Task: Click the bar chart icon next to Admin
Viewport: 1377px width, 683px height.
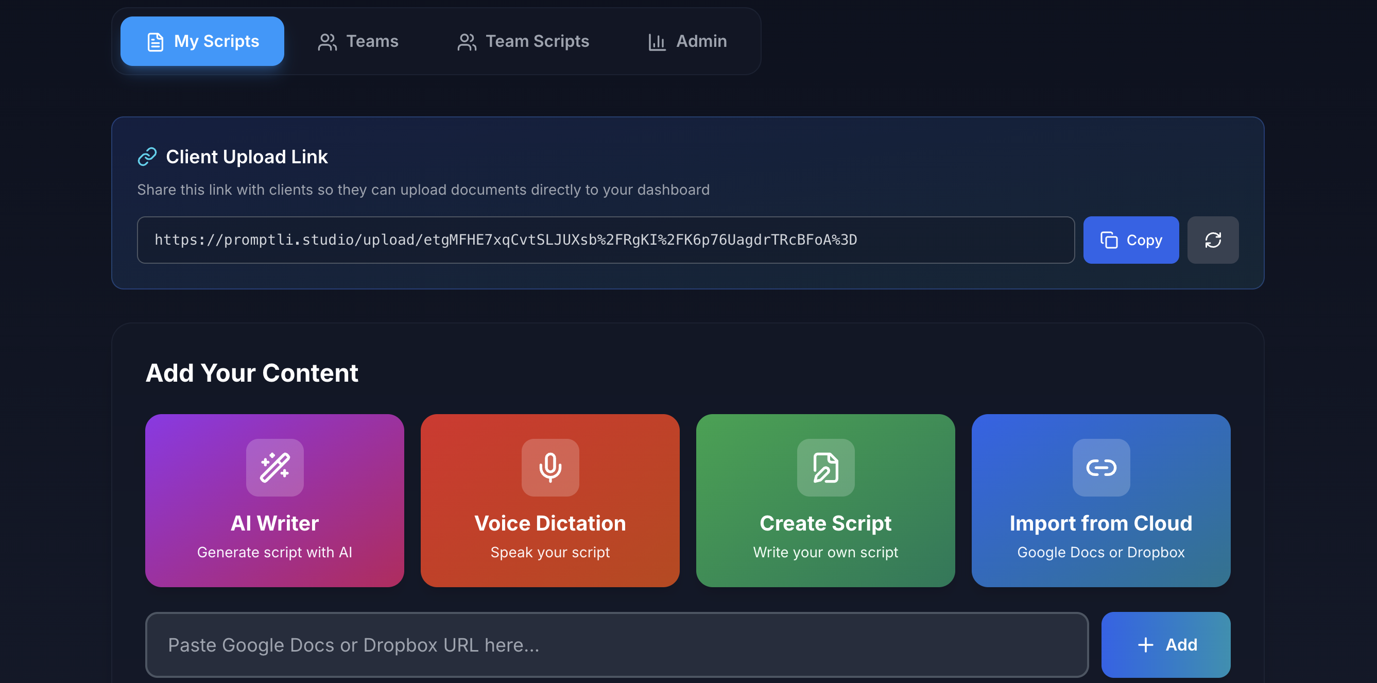Action: click(657, 42)
